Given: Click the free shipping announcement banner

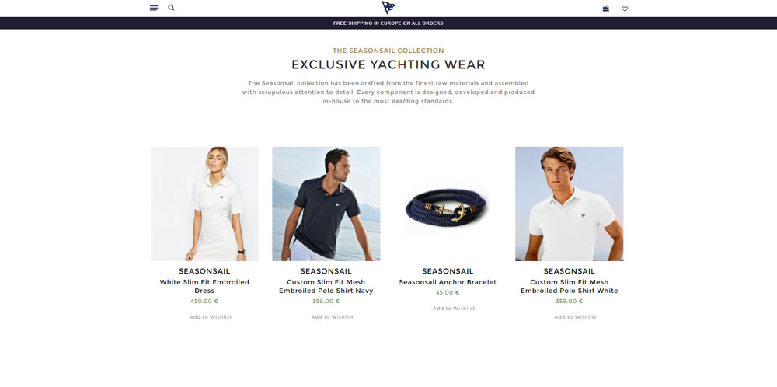Looking at the screenshot, I should [388, 23].
